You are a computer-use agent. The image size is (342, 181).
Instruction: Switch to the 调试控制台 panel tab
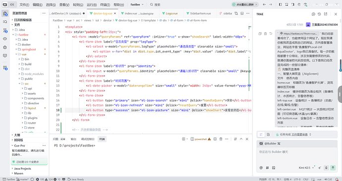(88, 139)
